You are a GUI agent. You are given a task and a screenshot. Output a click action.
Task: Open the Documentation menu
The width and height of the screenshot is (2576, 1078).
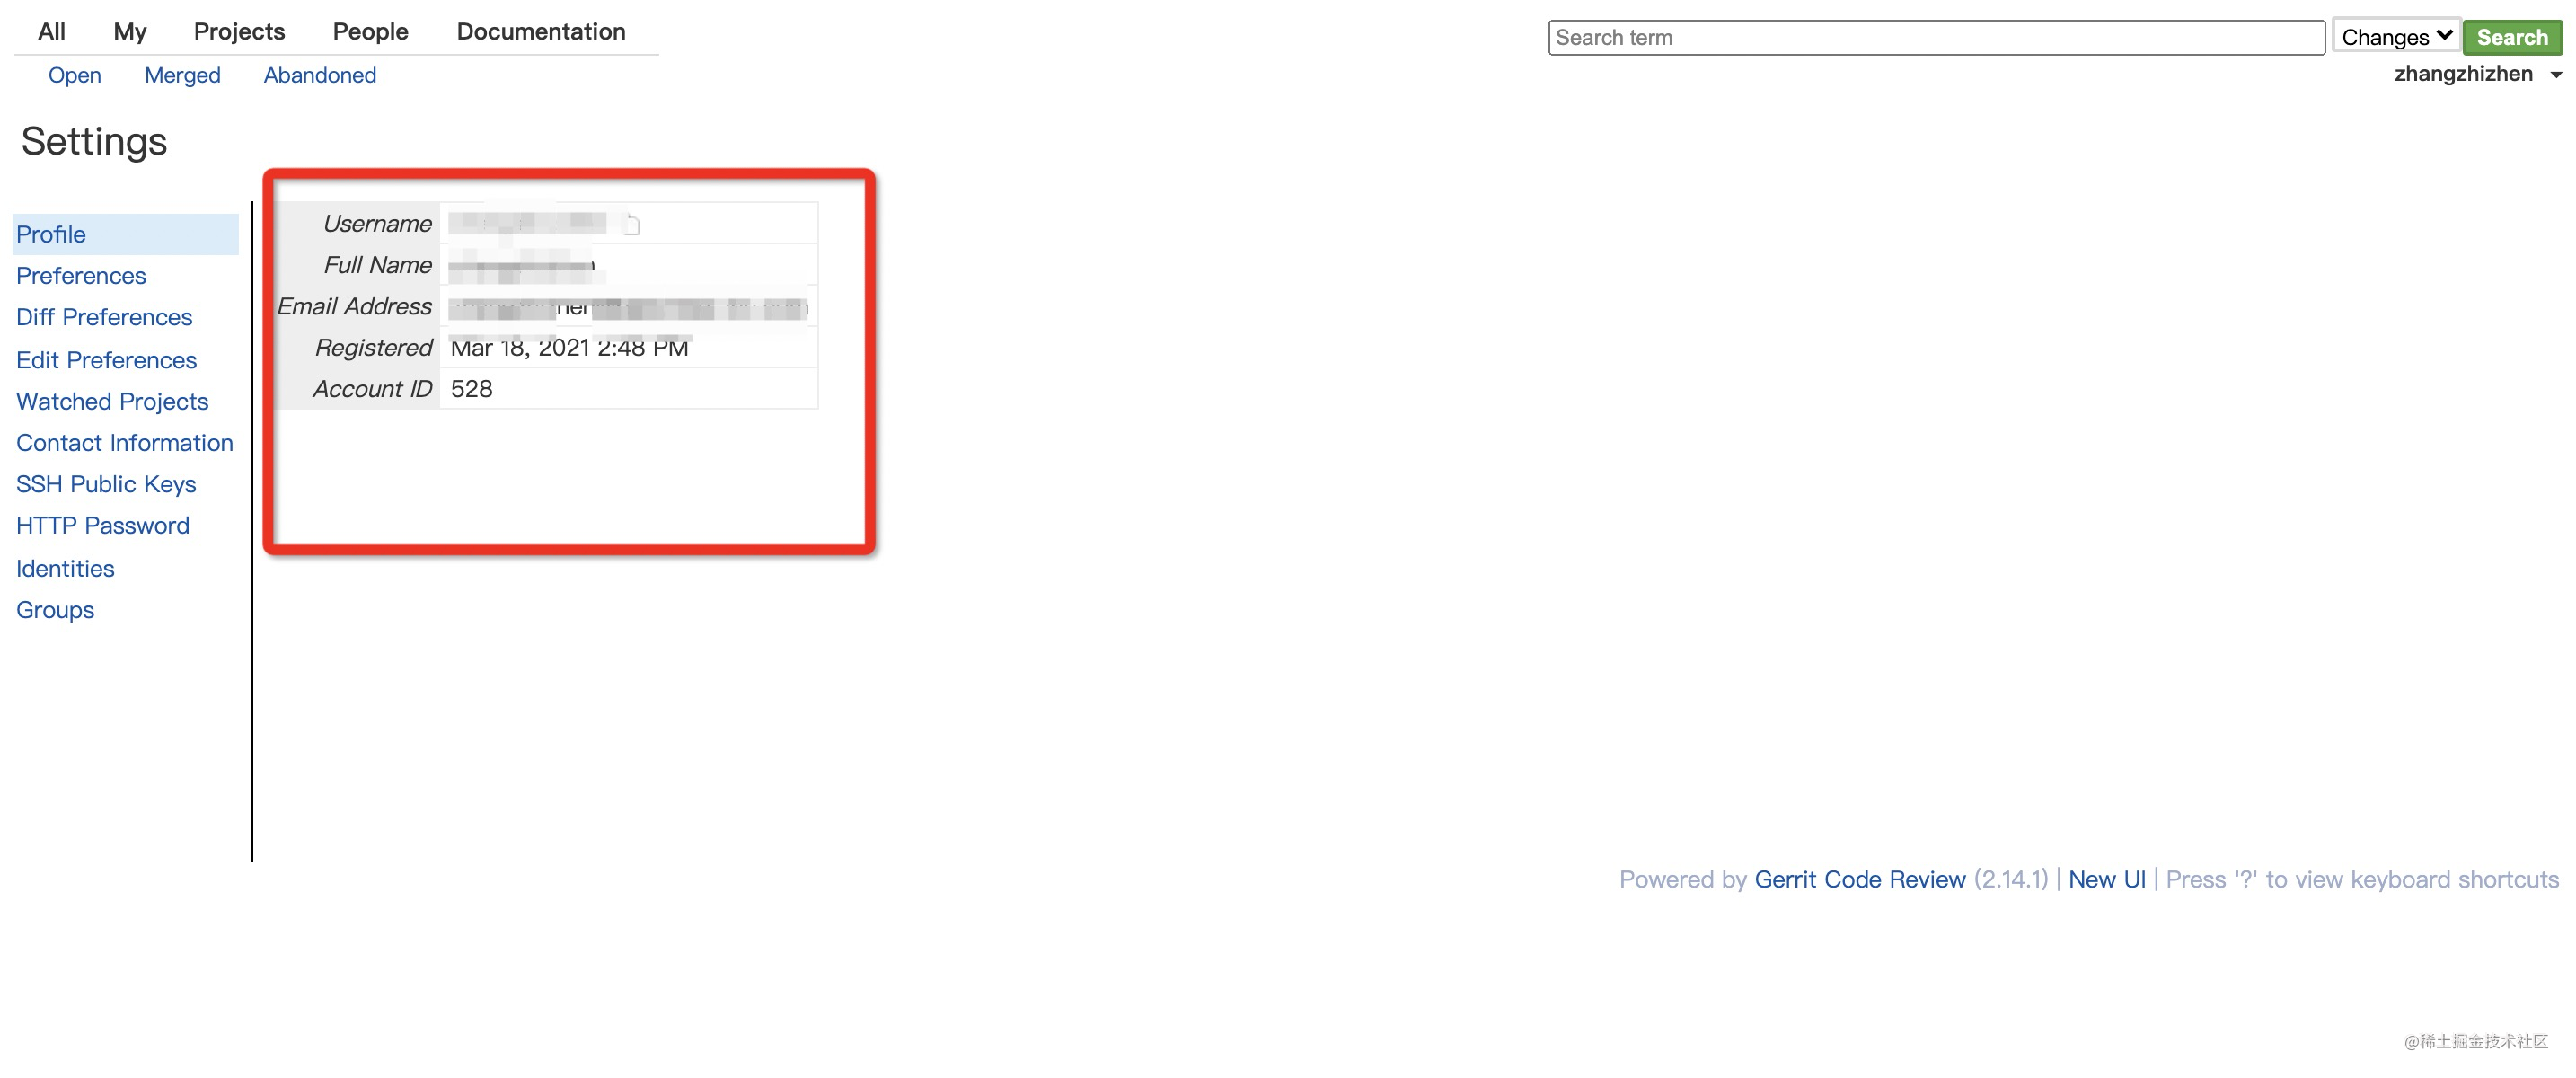coord(540,31)
